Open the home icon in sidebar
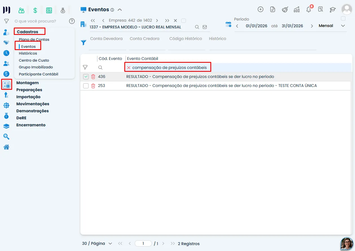Image resolution: width=355 pixels, height=251 pixels. [x=6, y=147]
